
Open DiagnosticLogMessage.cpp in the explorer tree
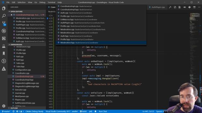[x=27, y=83]
